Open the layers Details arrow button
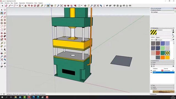 (x=173, y=66)
